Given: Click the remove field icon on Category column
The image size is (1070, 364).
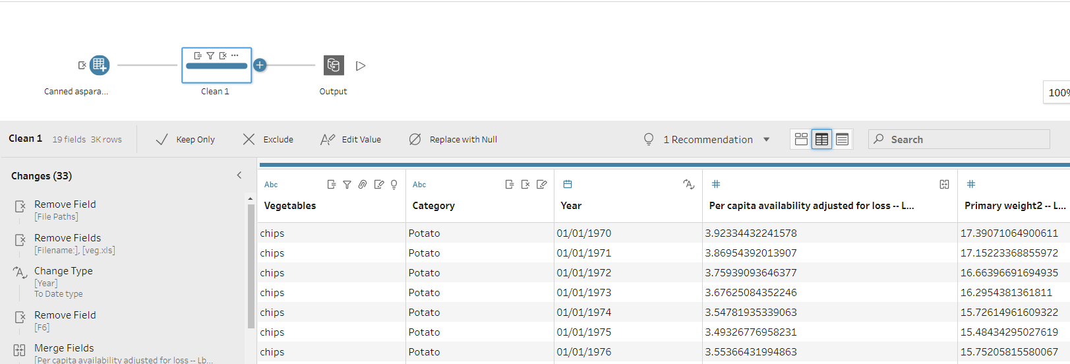Looking at the screenshot, I should click(x=525, y=185).
